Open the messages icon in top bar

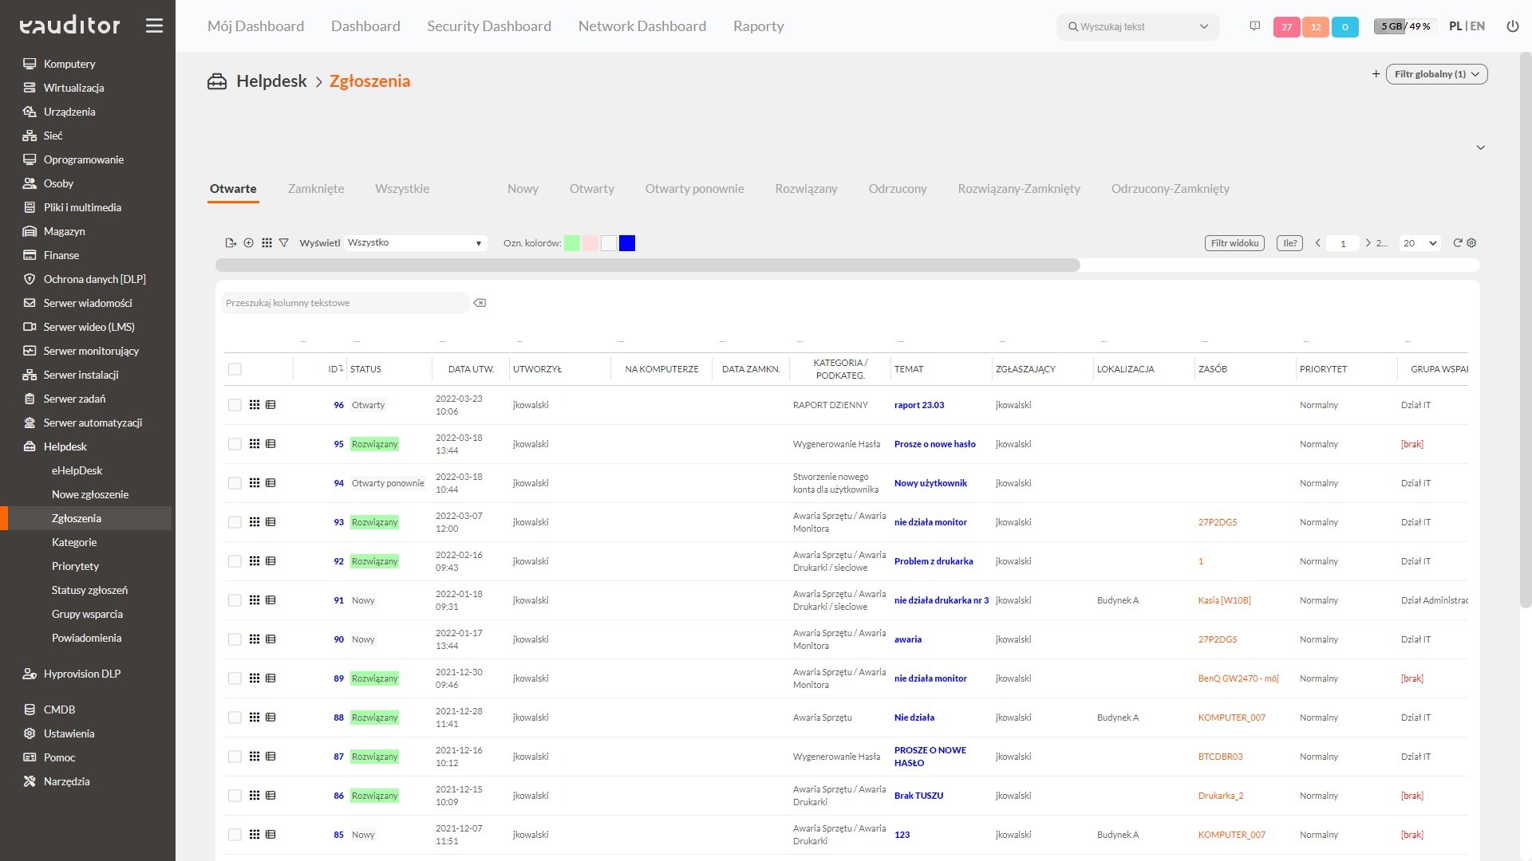pyautogui.click(x=1254, y=26)
